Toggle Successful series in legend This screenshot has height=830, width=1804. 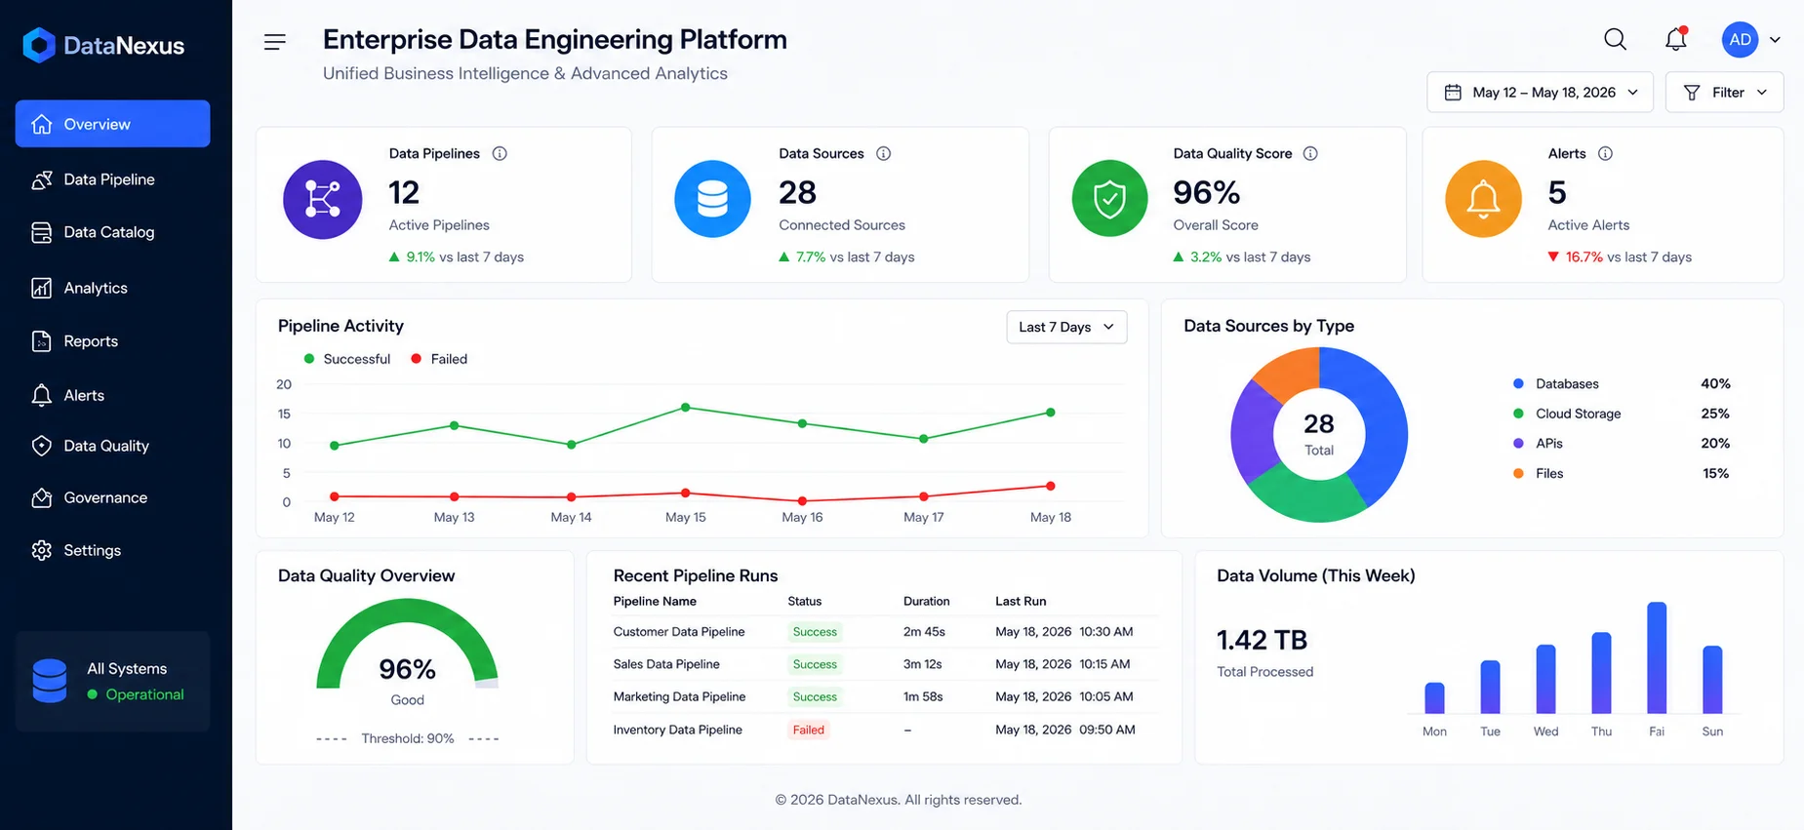click(x=347, y=359)
